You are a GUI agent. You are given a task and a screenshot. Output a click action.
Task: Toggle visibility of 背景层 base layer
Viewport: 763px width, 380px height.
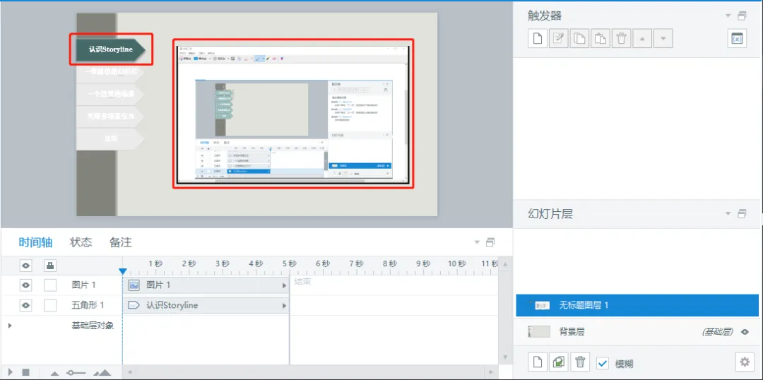point(744,332)
